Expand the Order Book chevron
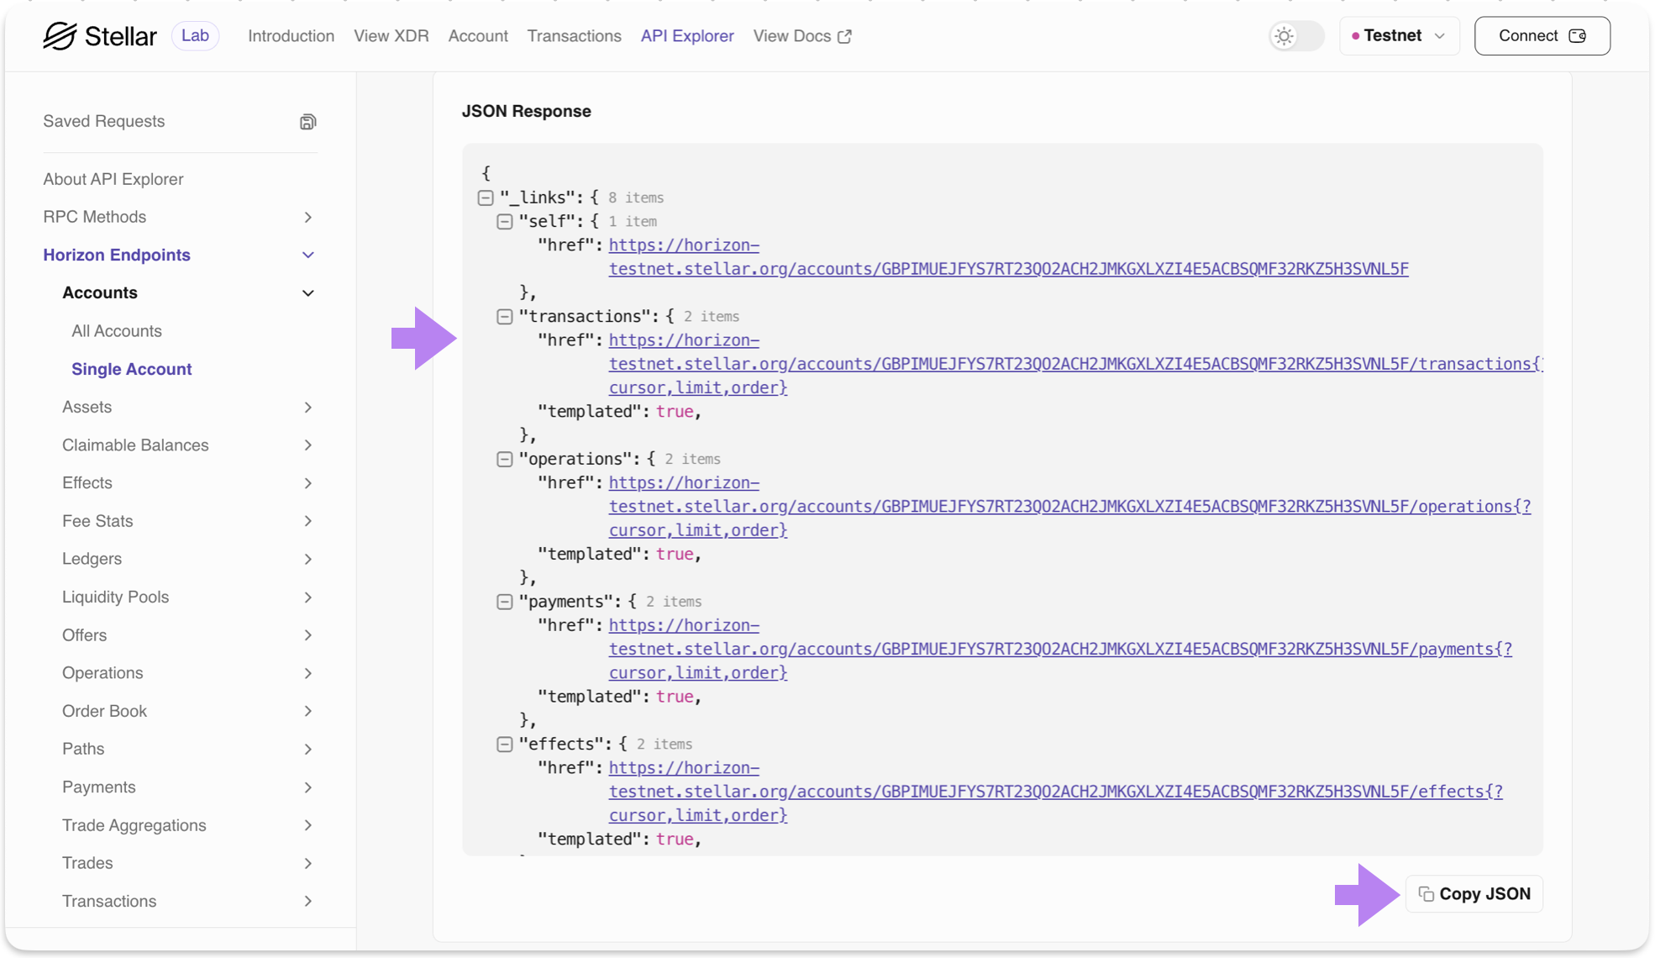The height and width of the screenshot is (958, 1655). [308, 712]
